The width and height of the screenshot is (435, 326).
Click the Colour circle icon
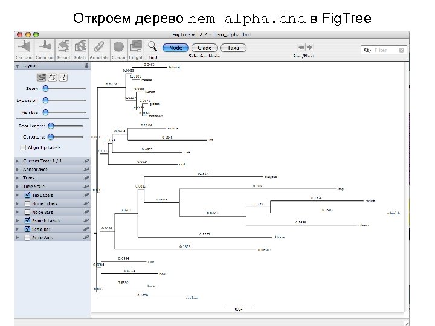click(118, 46)
